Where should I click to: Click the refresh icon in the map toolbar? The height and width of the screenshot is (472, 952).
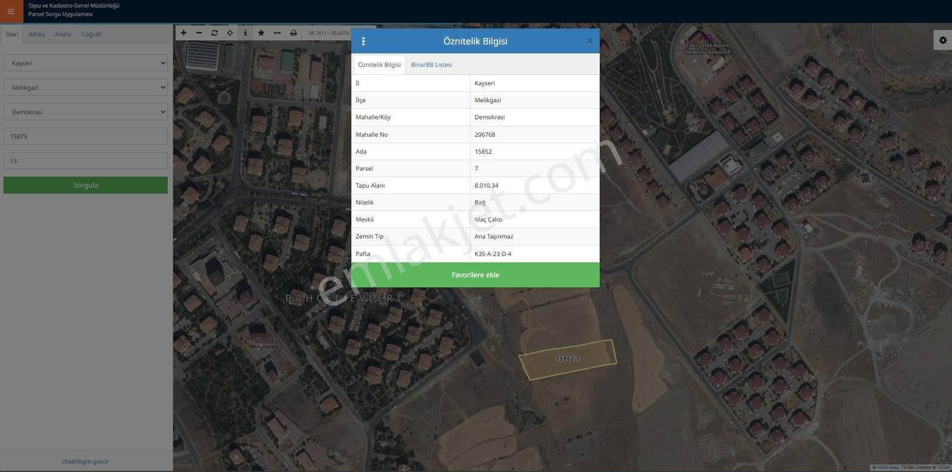tap(214, 33)
